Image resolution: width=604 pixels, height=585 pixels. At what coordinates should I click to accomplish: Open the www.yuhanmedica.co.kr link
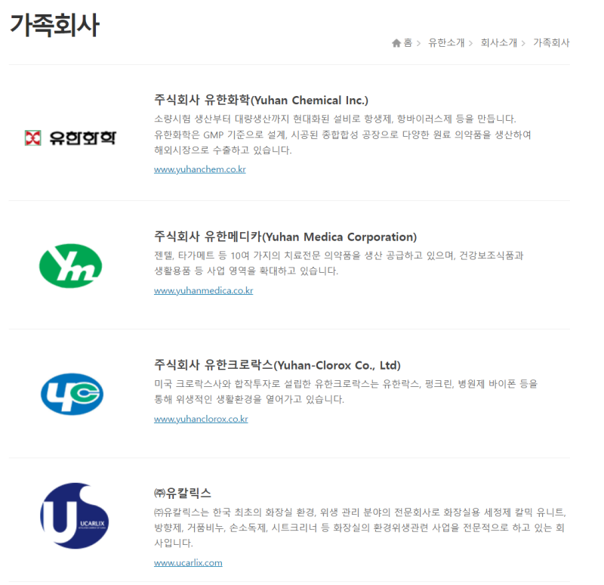pos(203,290)
